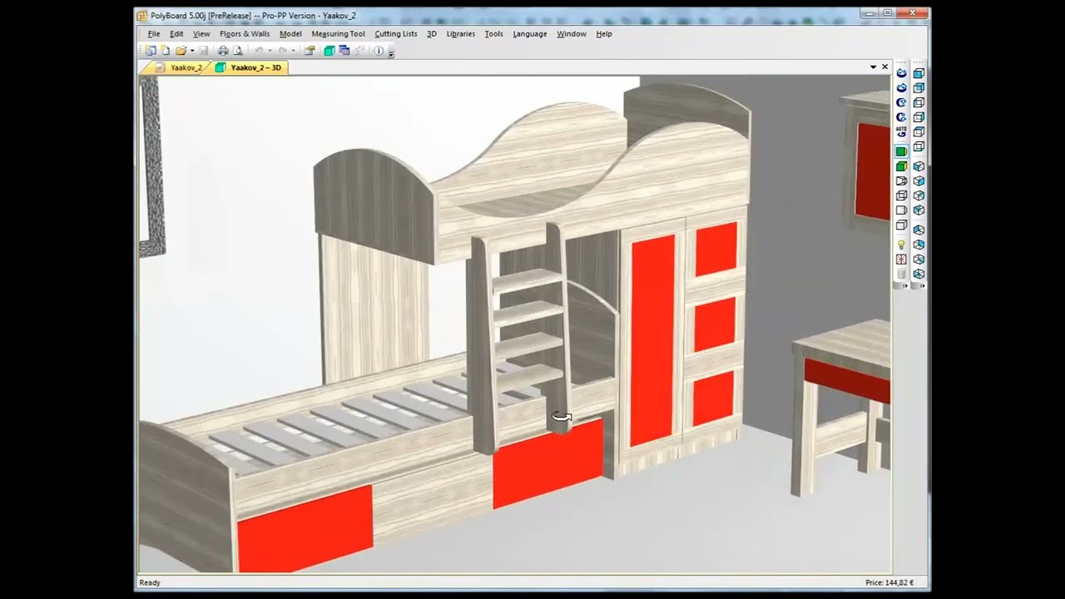This screenshot has height=599, width=1065.
Task: Click the greyed-out Save floppy icon
Action: [204, 51]
